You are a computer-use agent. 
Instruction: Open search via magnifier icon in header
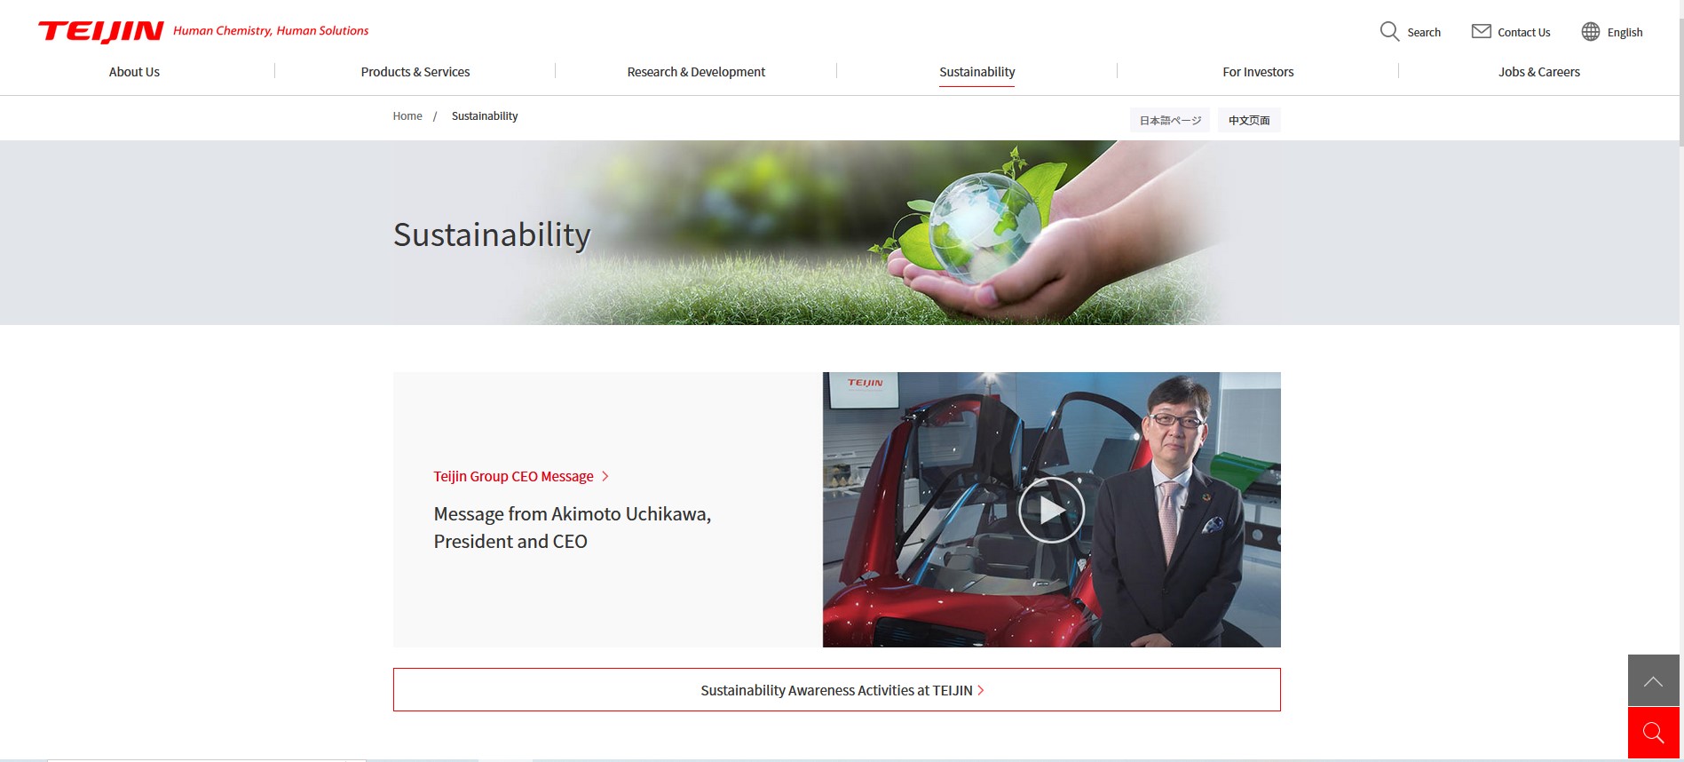(1389, 32)
